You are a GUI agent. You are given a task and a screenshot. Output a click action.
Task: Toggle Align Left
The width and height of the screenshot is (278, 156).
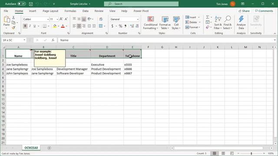click(x=74, y=26)
